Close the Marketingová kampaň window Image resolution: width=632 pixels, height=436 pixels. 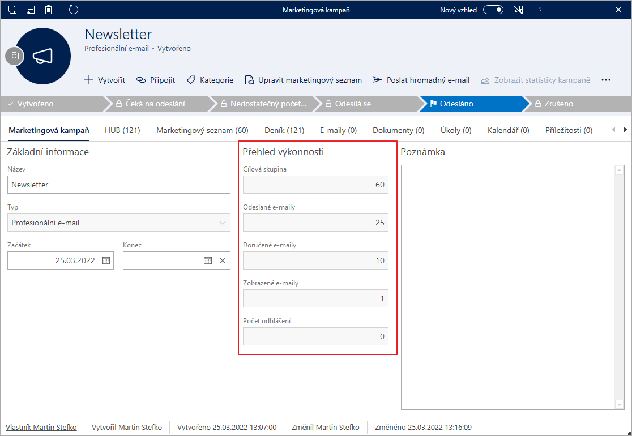point(618,10)
